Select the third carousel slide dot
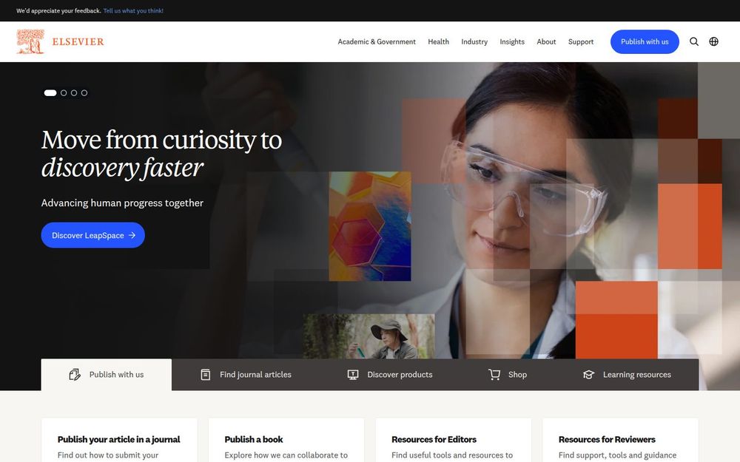This screenshot has height=462, width=740. (74, 93)
